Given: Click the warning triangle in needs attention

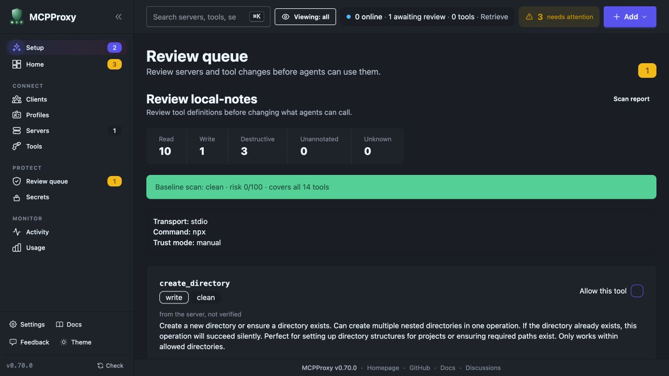Looking at the screenshot, I should pyautogui.click(x=529, y=17).
